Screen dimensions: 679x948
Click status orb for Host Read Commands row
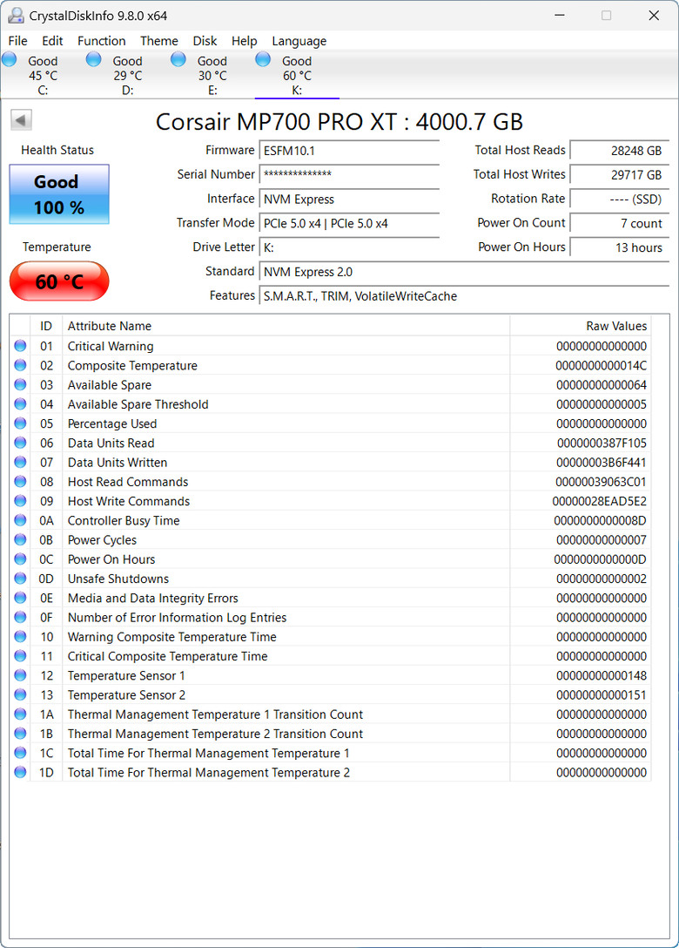tap(21, 481)
